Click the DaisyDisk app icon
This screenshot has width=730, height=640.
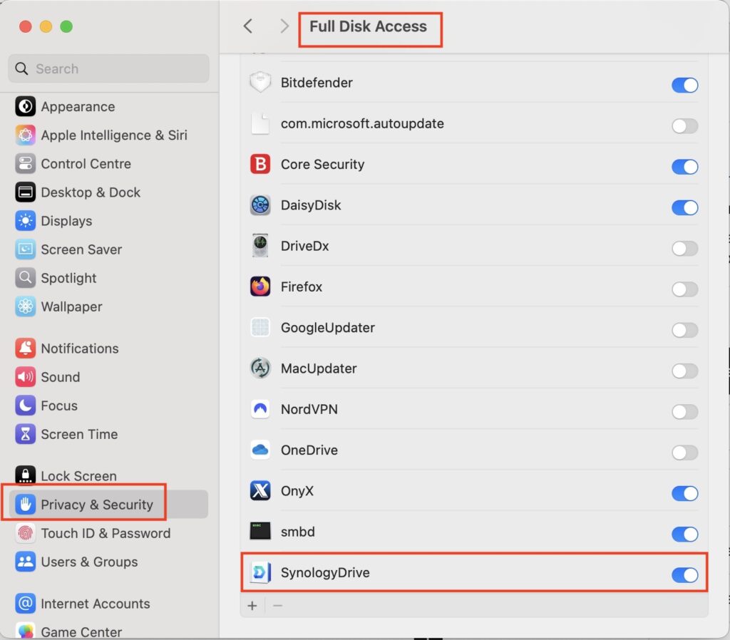[260, 205]
